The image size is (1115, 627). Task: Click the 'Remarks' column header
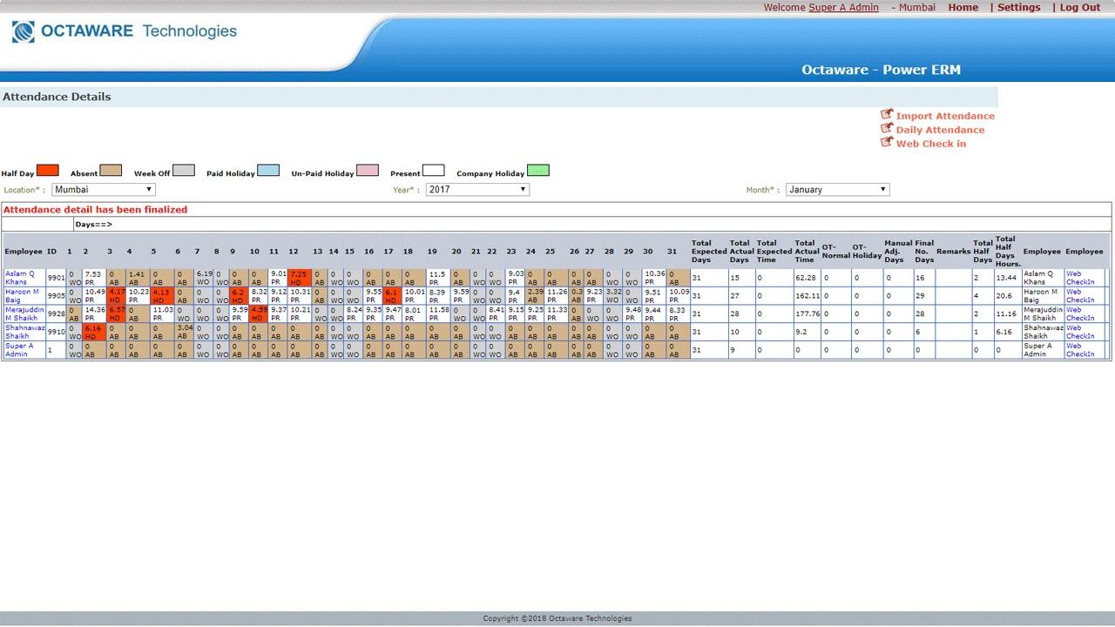tap(953, 252)
